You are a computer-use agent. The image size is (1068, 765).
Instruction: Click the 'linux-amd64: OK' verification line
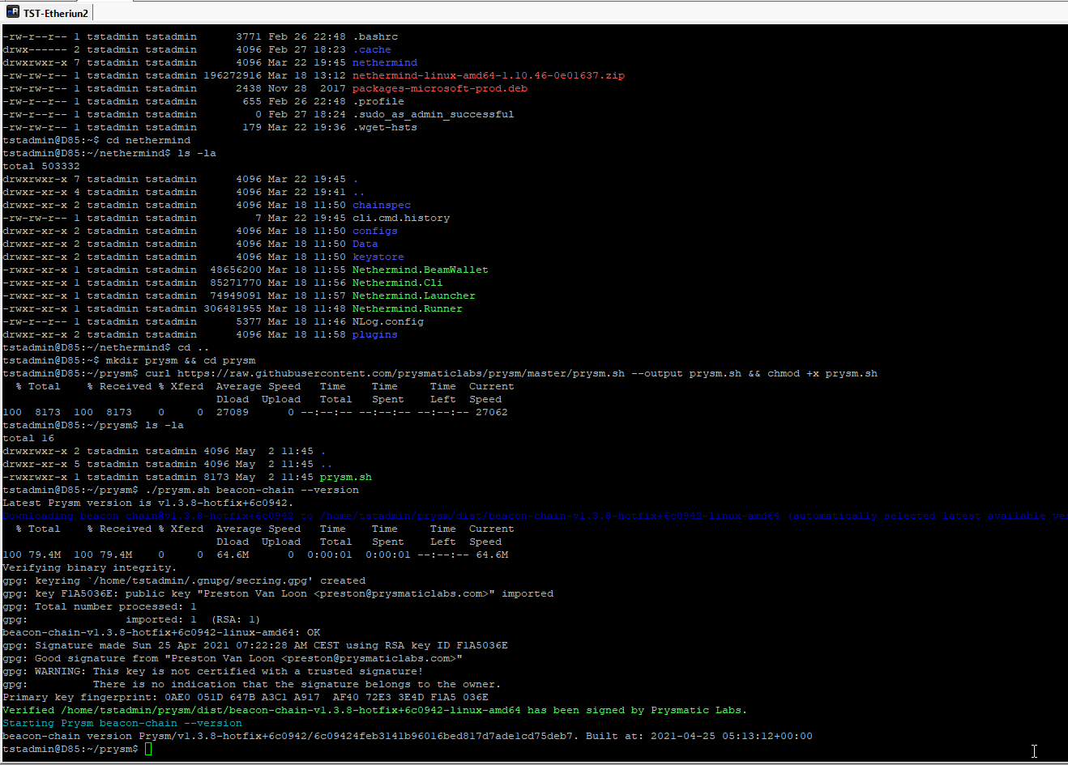pos(161,632)
